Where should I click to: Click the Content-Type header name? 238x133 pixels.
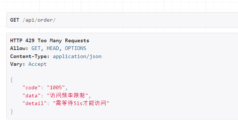30,56
